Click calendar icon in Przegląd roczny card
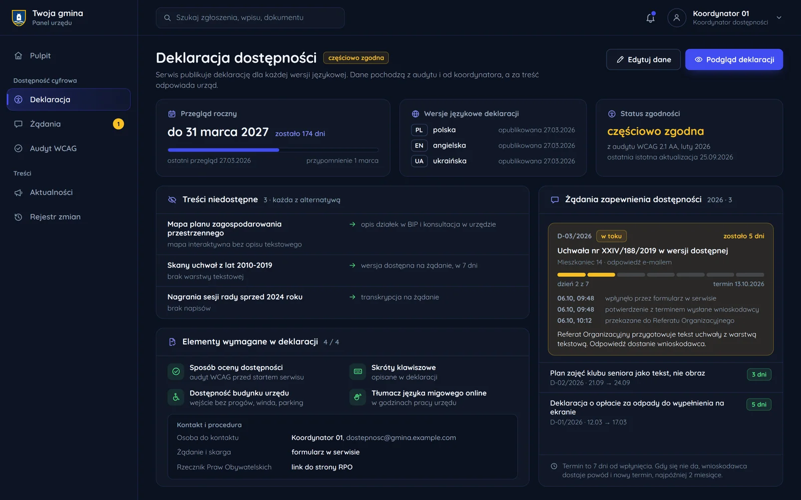 172,114
